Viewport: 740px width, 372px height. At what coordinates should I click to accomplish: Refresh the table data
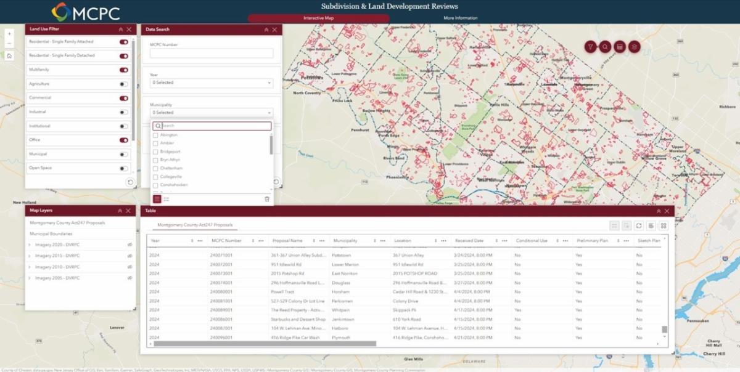[x=639, y=226]
